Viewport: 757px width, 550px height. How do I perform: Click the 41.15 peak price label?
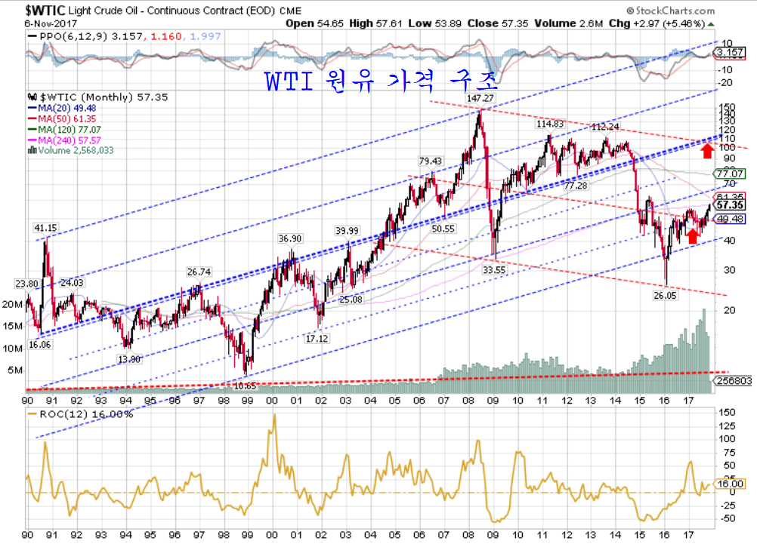click(45, 227)
